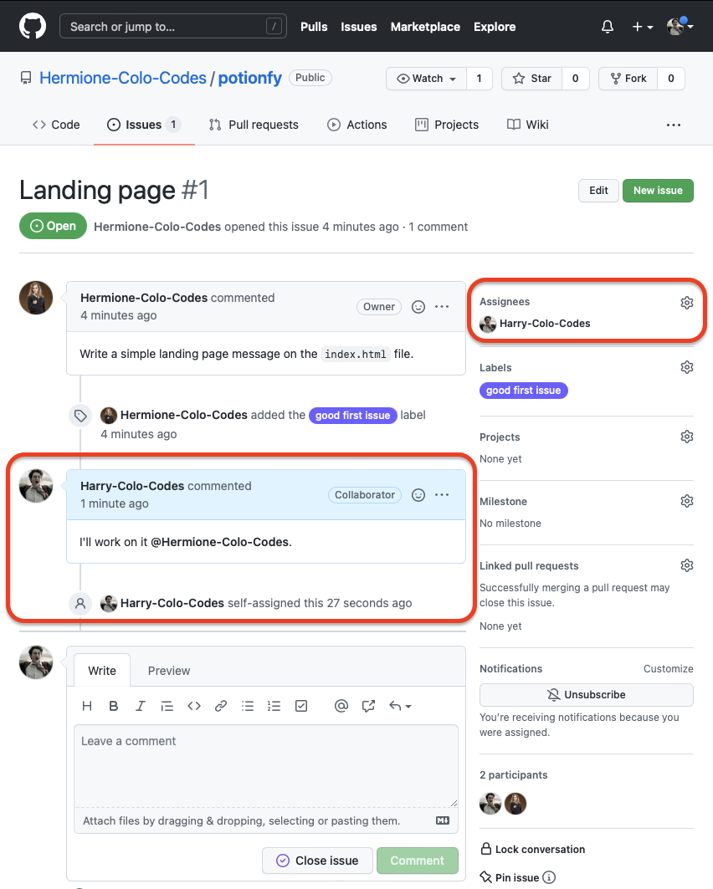Insert code with the code icon
The height and width of the screenshot is (889, 713).
(194, 706)
